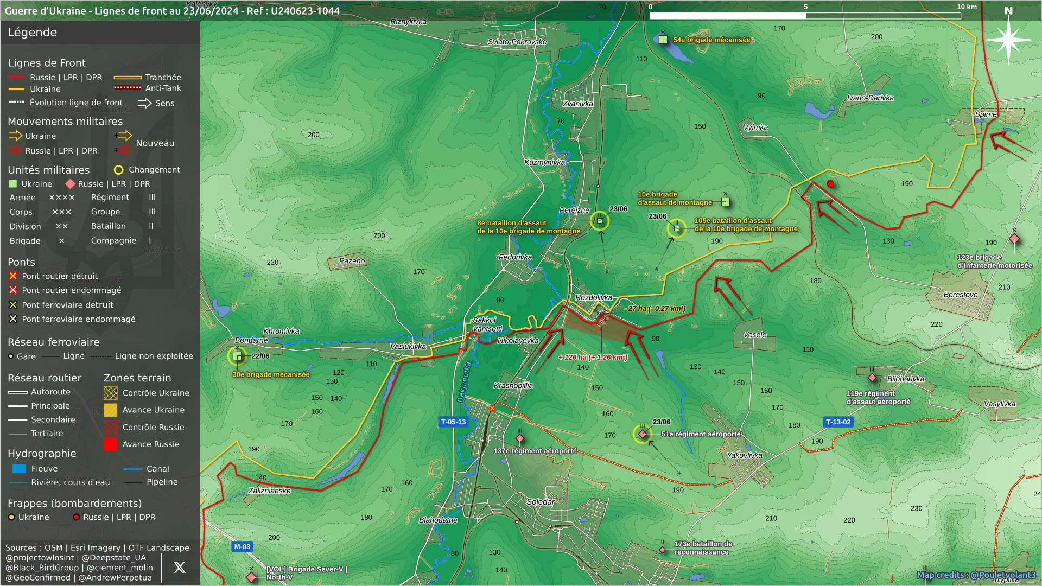1042x586 pixels.
Task: Click the T-05-13 road shield
Action: coord(453,422)
